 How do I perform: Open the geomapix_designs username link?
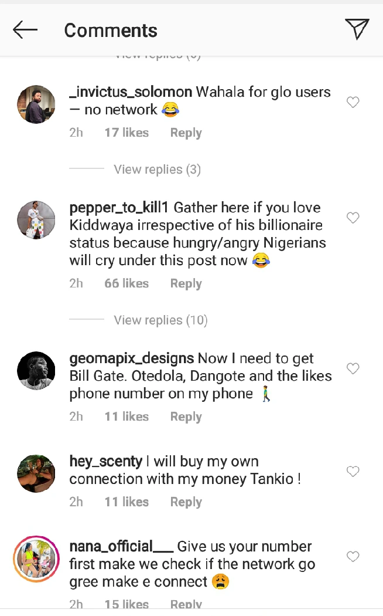[x=132, y=358]
